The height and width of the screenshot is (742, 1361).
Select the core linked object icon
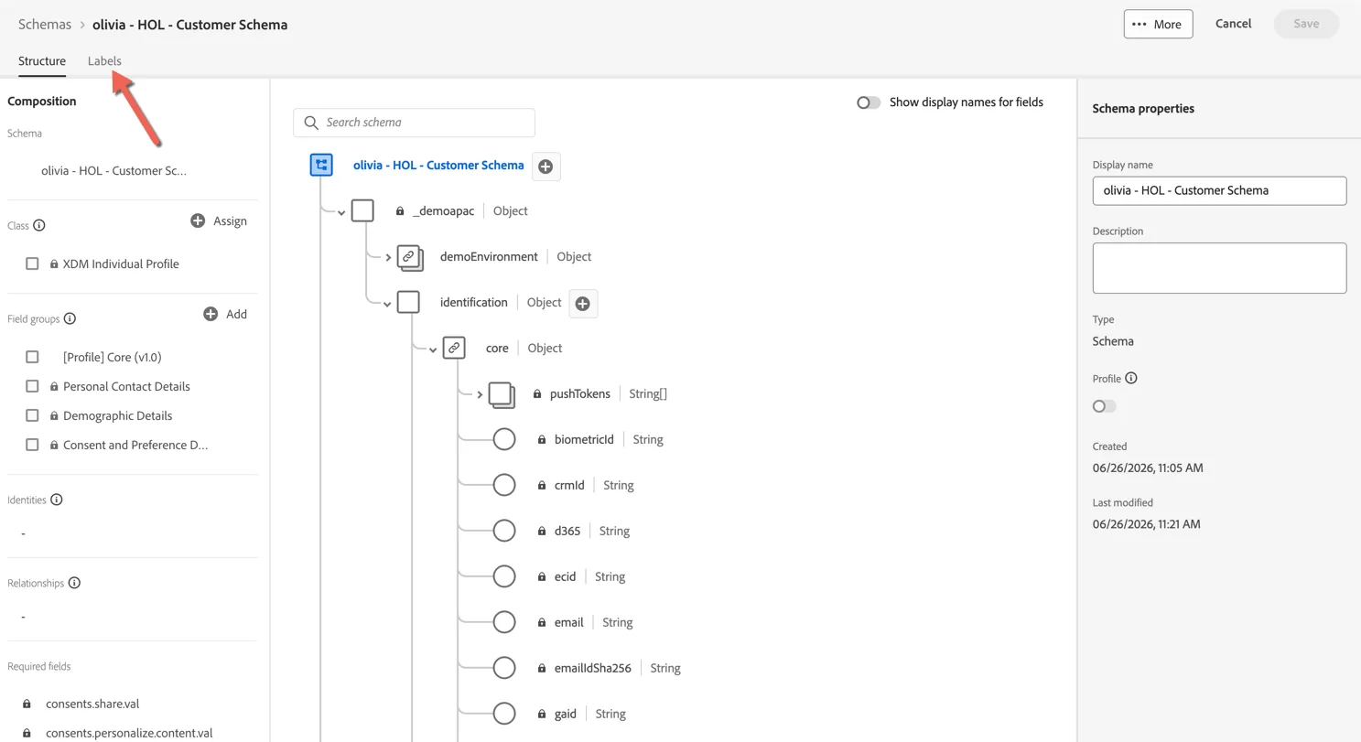pyautogui.click(x=454, y=348)
